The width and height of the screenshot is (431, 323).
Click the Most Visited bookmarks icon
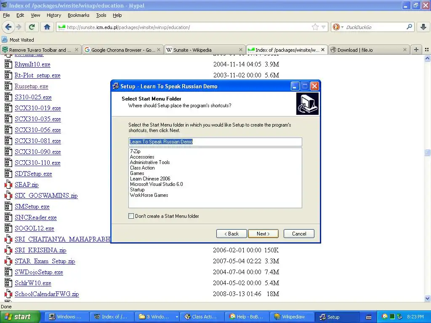[x=4, y=40]
